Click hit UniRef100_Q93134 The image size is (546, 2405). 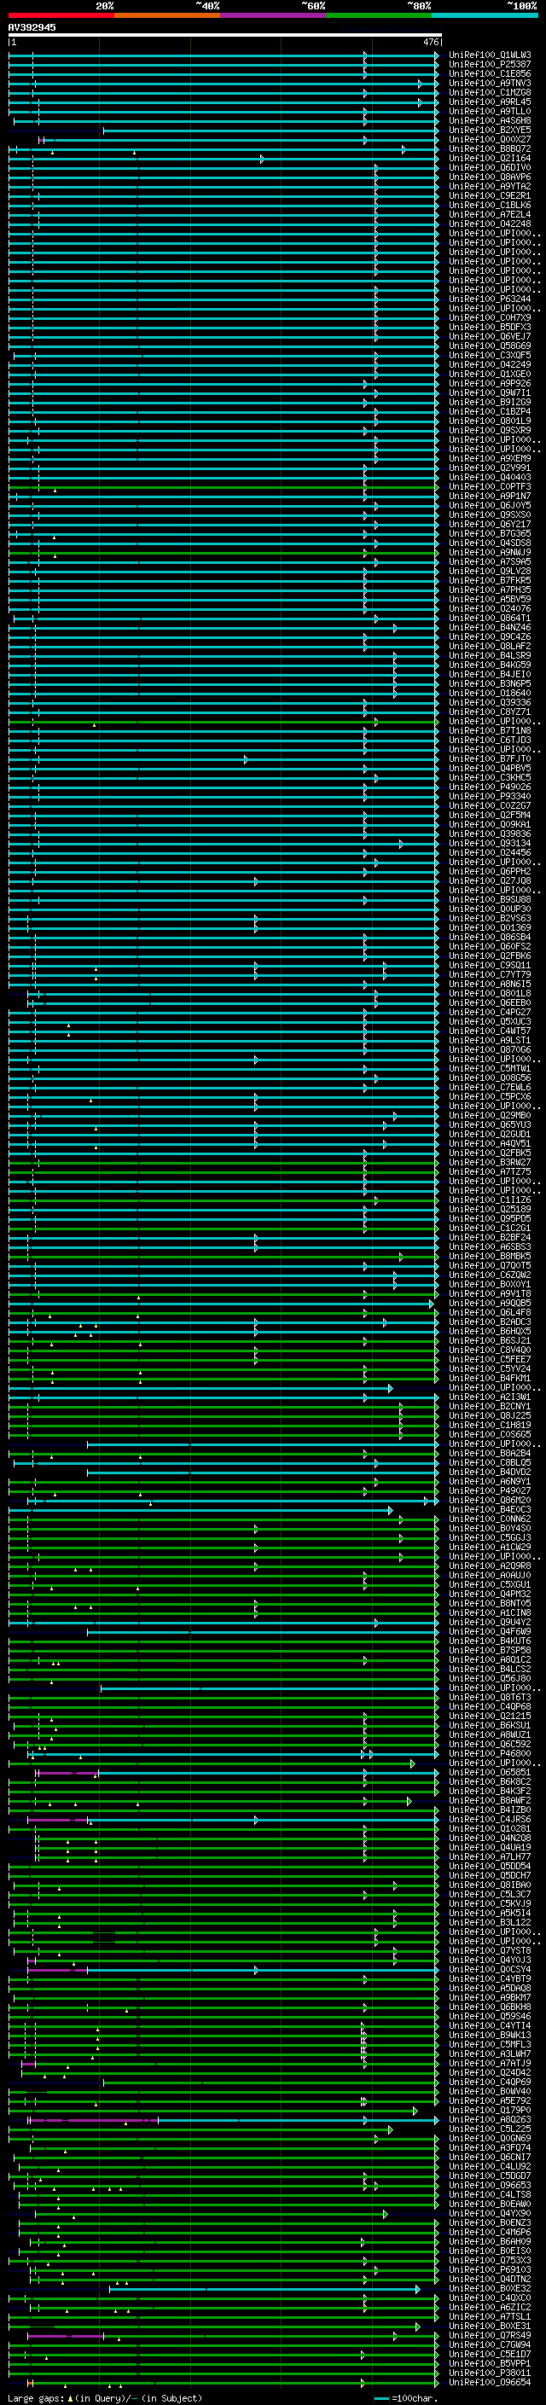tap(490, 843)
